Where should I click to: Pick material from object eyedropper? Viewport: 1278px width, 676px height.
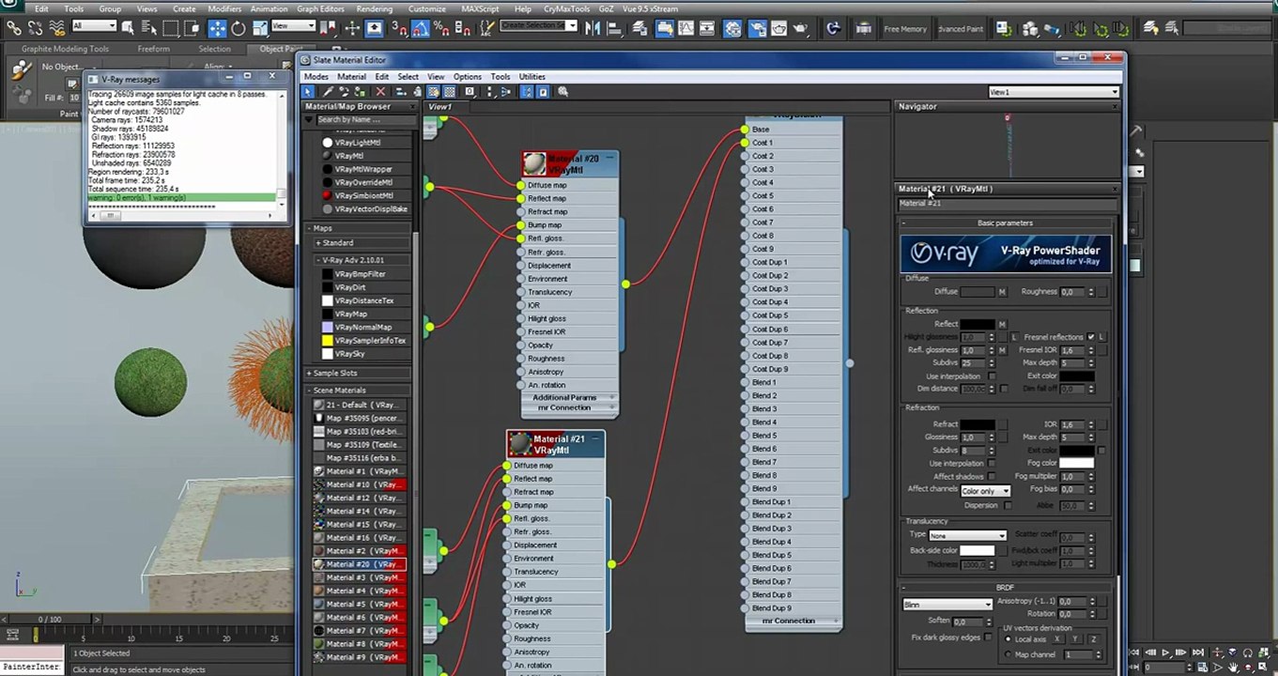point(327,92)
